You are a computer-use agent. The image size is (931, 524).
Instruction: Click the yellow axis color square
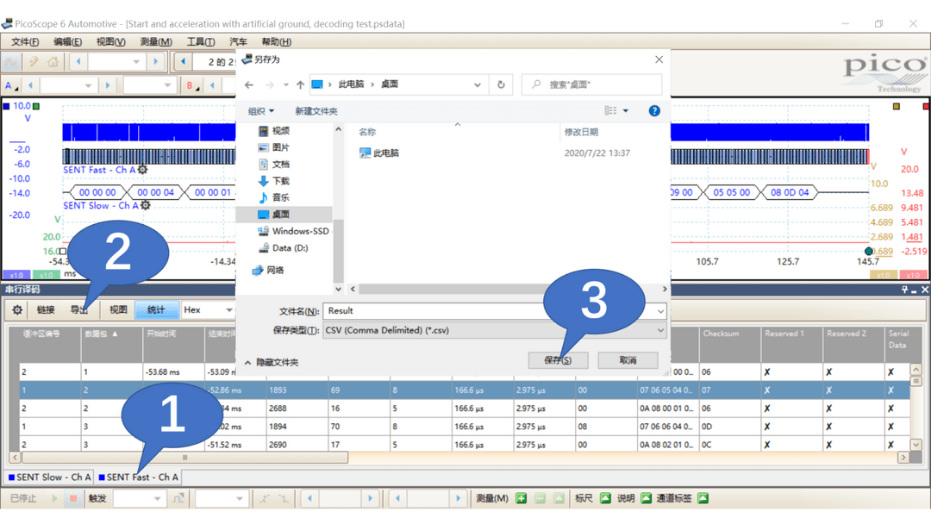coord(897,106)
